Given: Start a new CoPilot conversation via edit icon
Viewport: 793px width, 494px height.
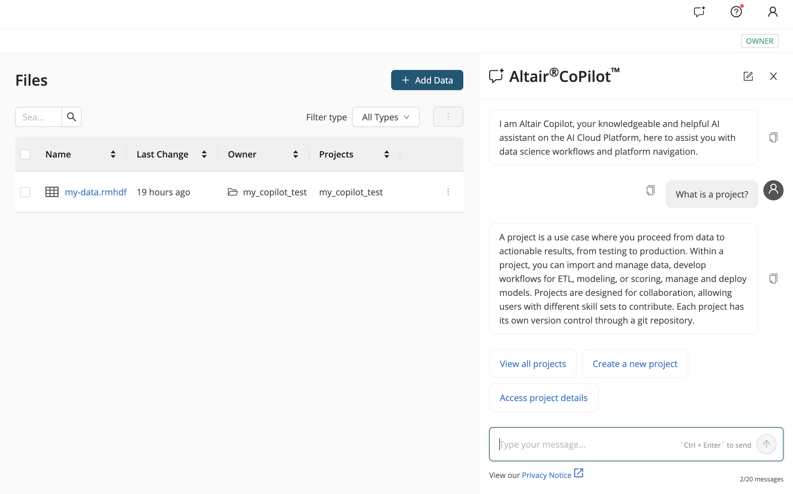Looking at the screenshot, I should point(749,76).
